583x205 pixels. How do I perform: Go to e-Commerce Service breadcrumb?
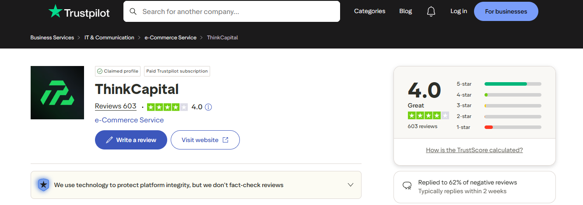pos(171,38)
